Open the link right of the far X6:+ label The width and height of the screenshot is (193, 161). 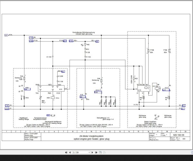(x=97, y=41)
